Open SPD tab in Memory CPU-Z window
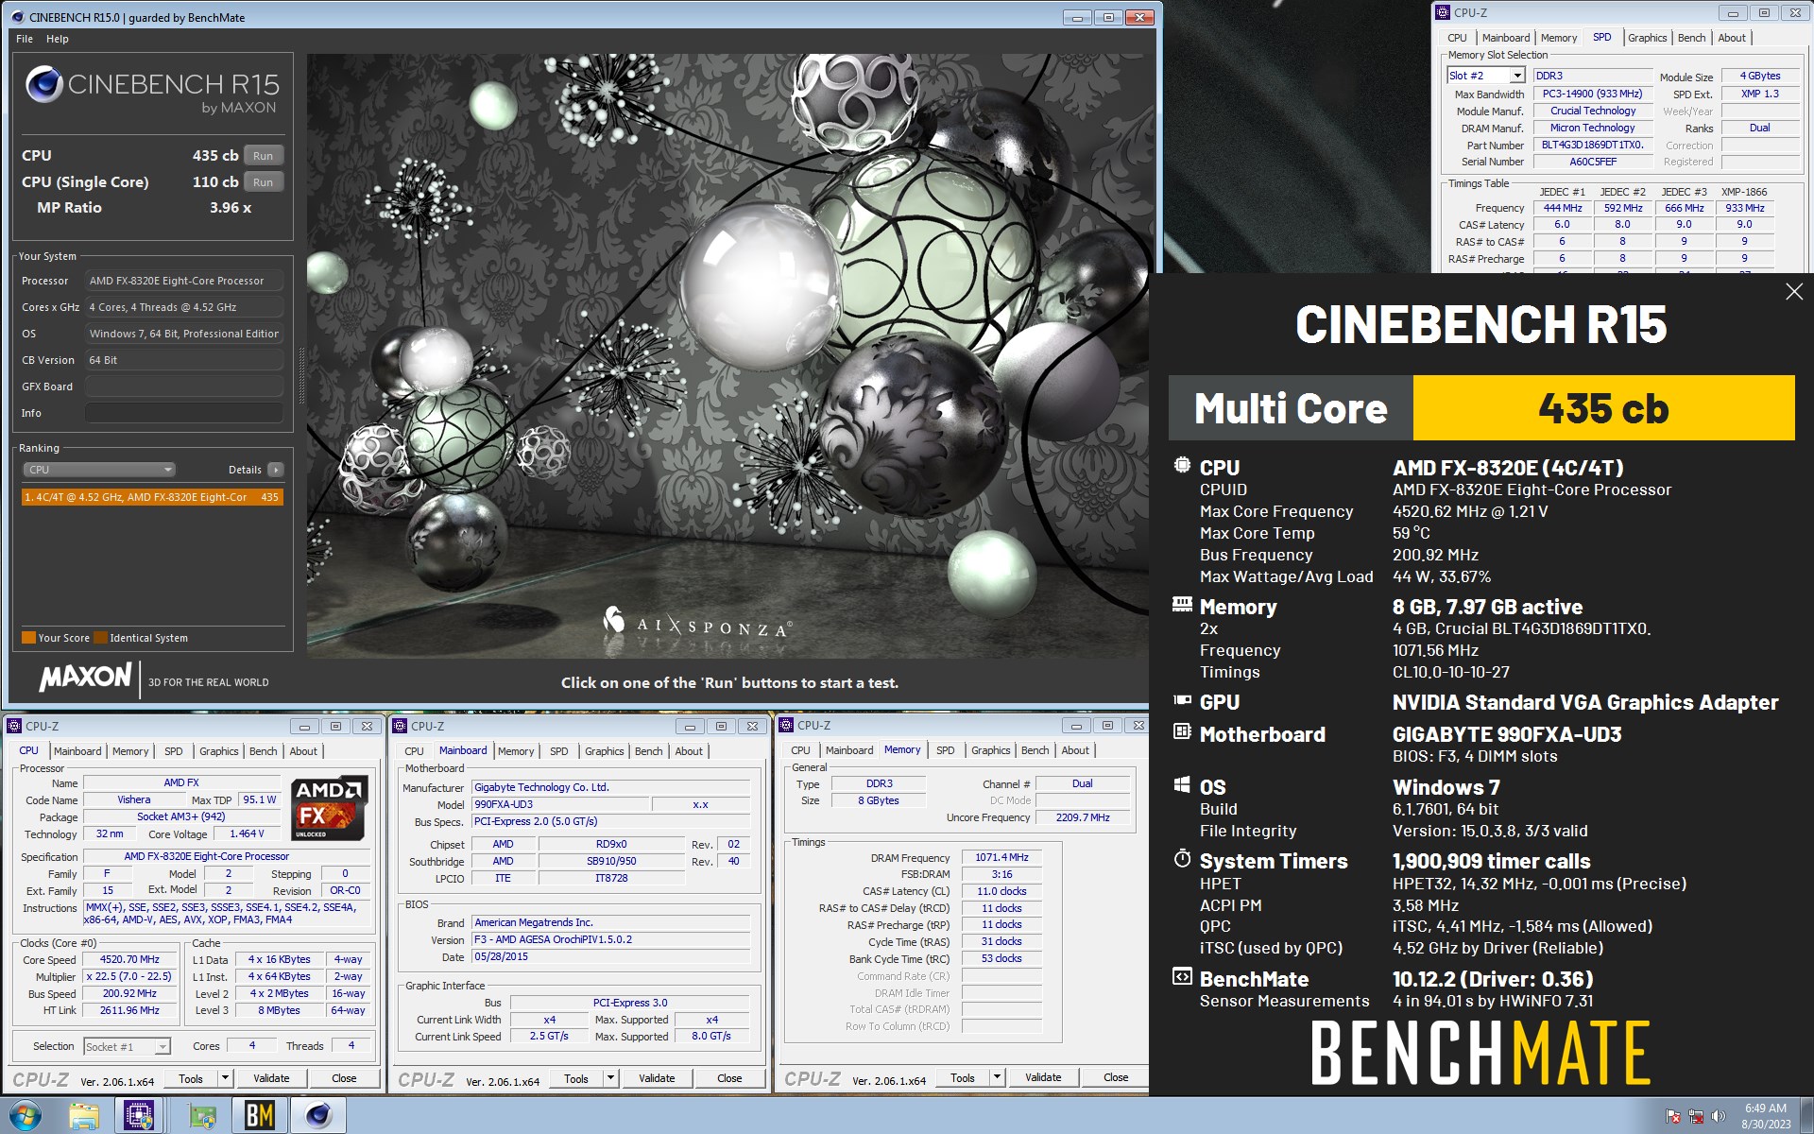The height and width of the screenshot is (1134, 1814). click(945, 750)
